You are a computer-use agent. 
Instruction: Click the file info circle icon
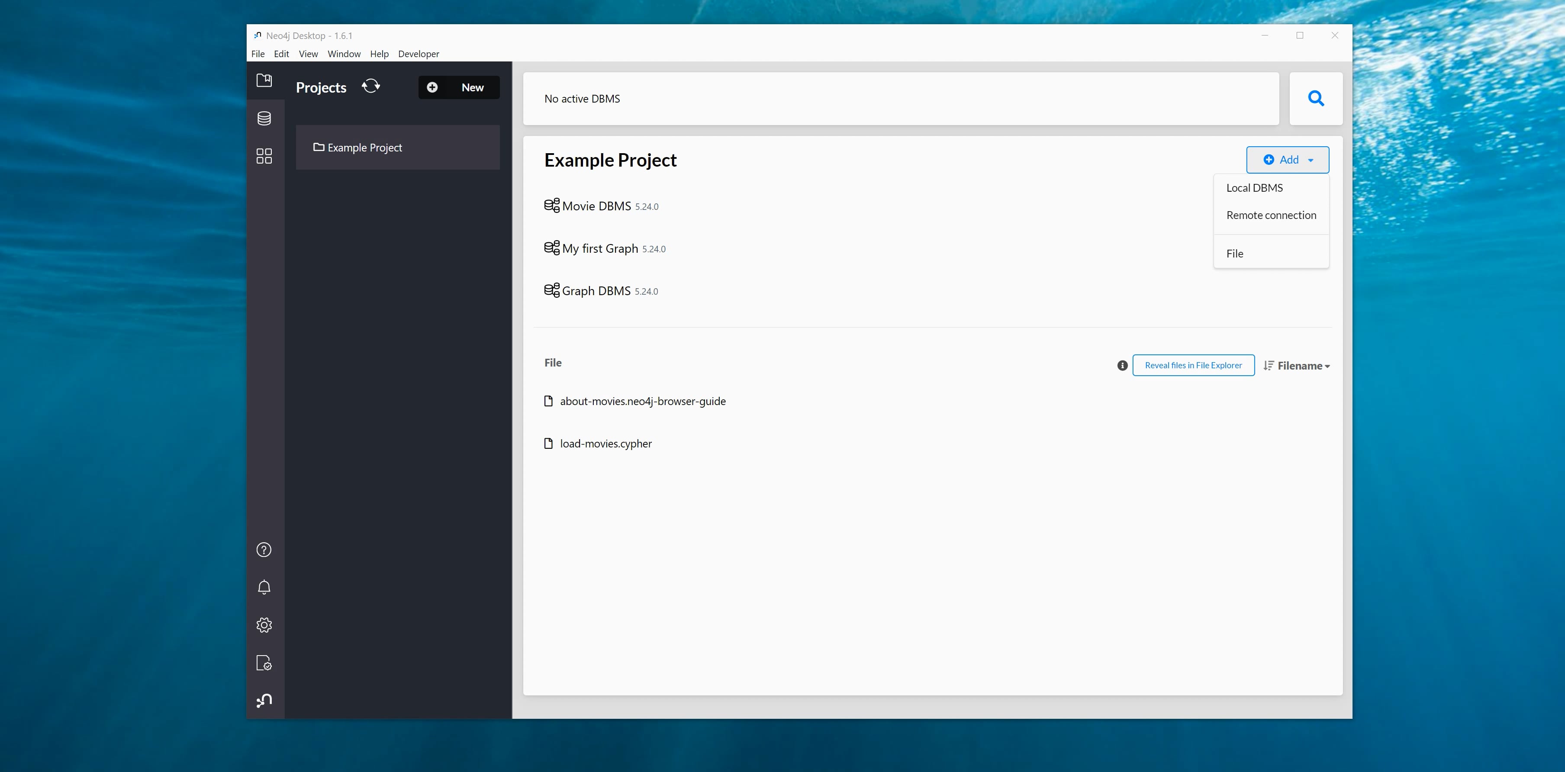(x=1122, y=366)
